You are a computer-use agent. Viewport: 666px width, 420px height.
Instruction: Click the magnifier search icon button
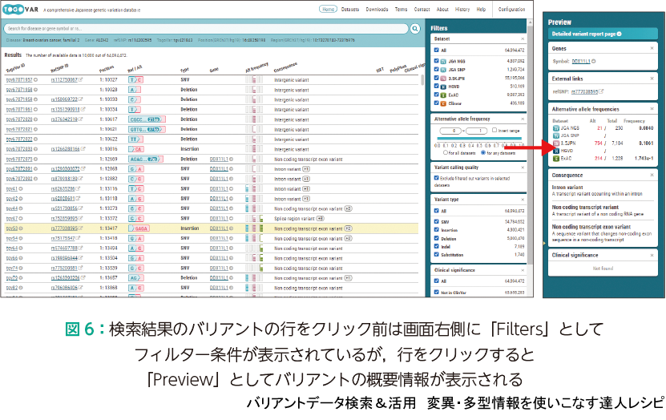click(x=415, y=28)
